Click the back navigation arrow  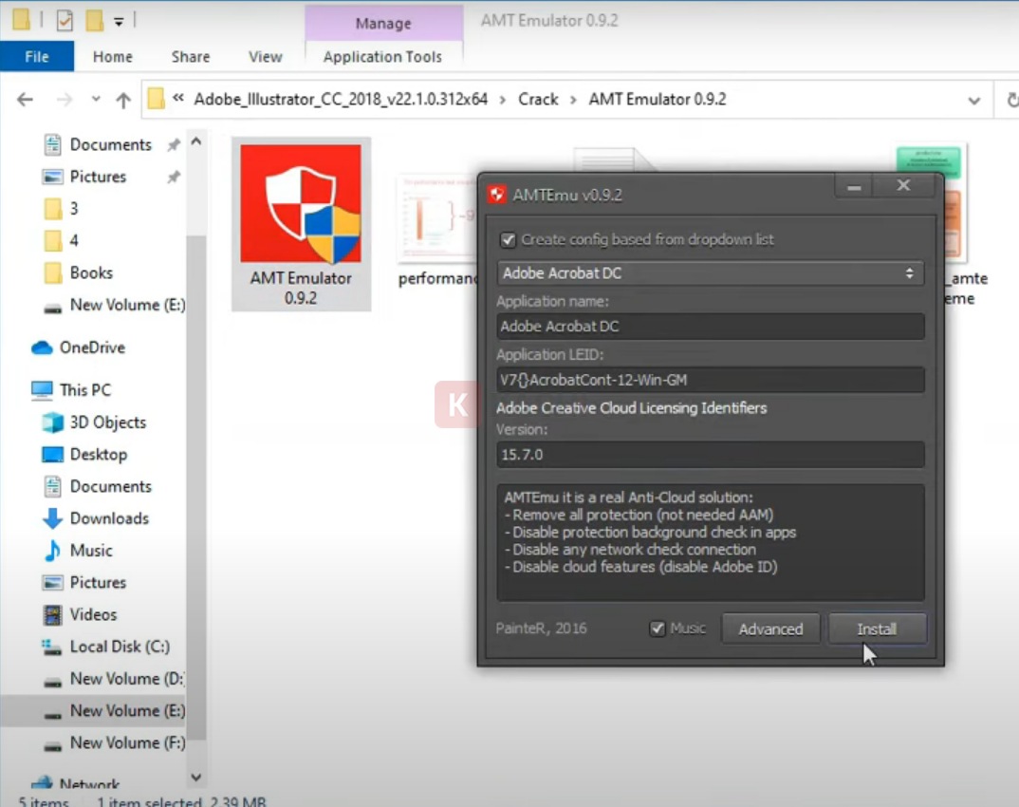pos(24,99)
